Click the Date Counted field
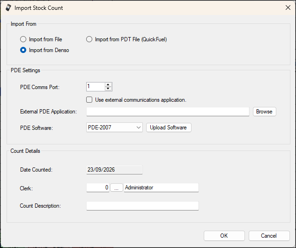 point(114,170)
